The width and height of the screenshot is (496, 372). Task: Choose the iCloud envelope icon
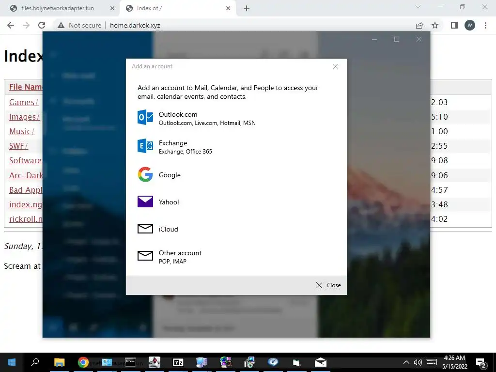[x=145, y=229]
